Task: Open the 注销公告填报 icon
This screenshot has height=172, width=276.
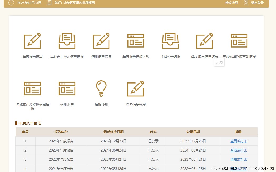Action: point(170,41)
